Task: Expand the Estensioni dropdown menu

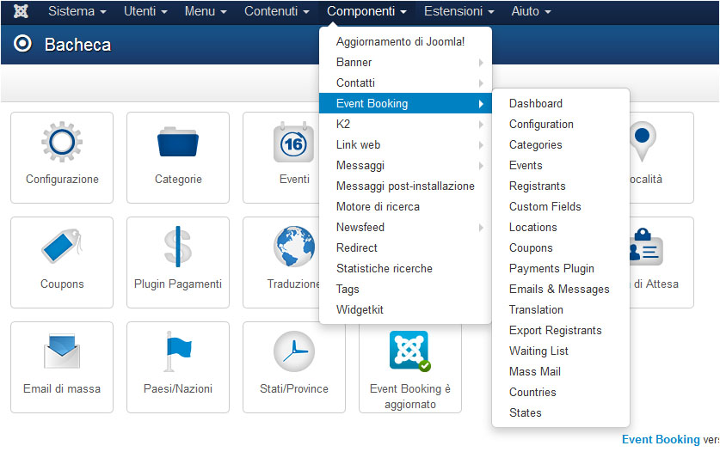Action: pos(459,12)
